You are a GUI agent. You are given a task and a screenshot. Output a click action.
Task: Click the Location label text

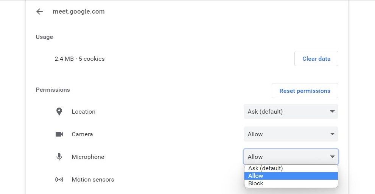point(83,112)
